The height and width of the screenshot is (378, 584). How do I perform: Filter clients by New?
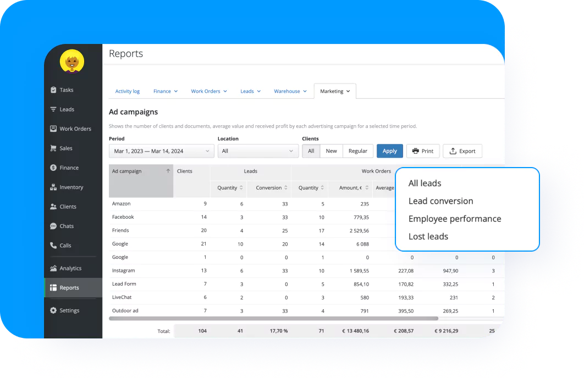tap(331, 151)
